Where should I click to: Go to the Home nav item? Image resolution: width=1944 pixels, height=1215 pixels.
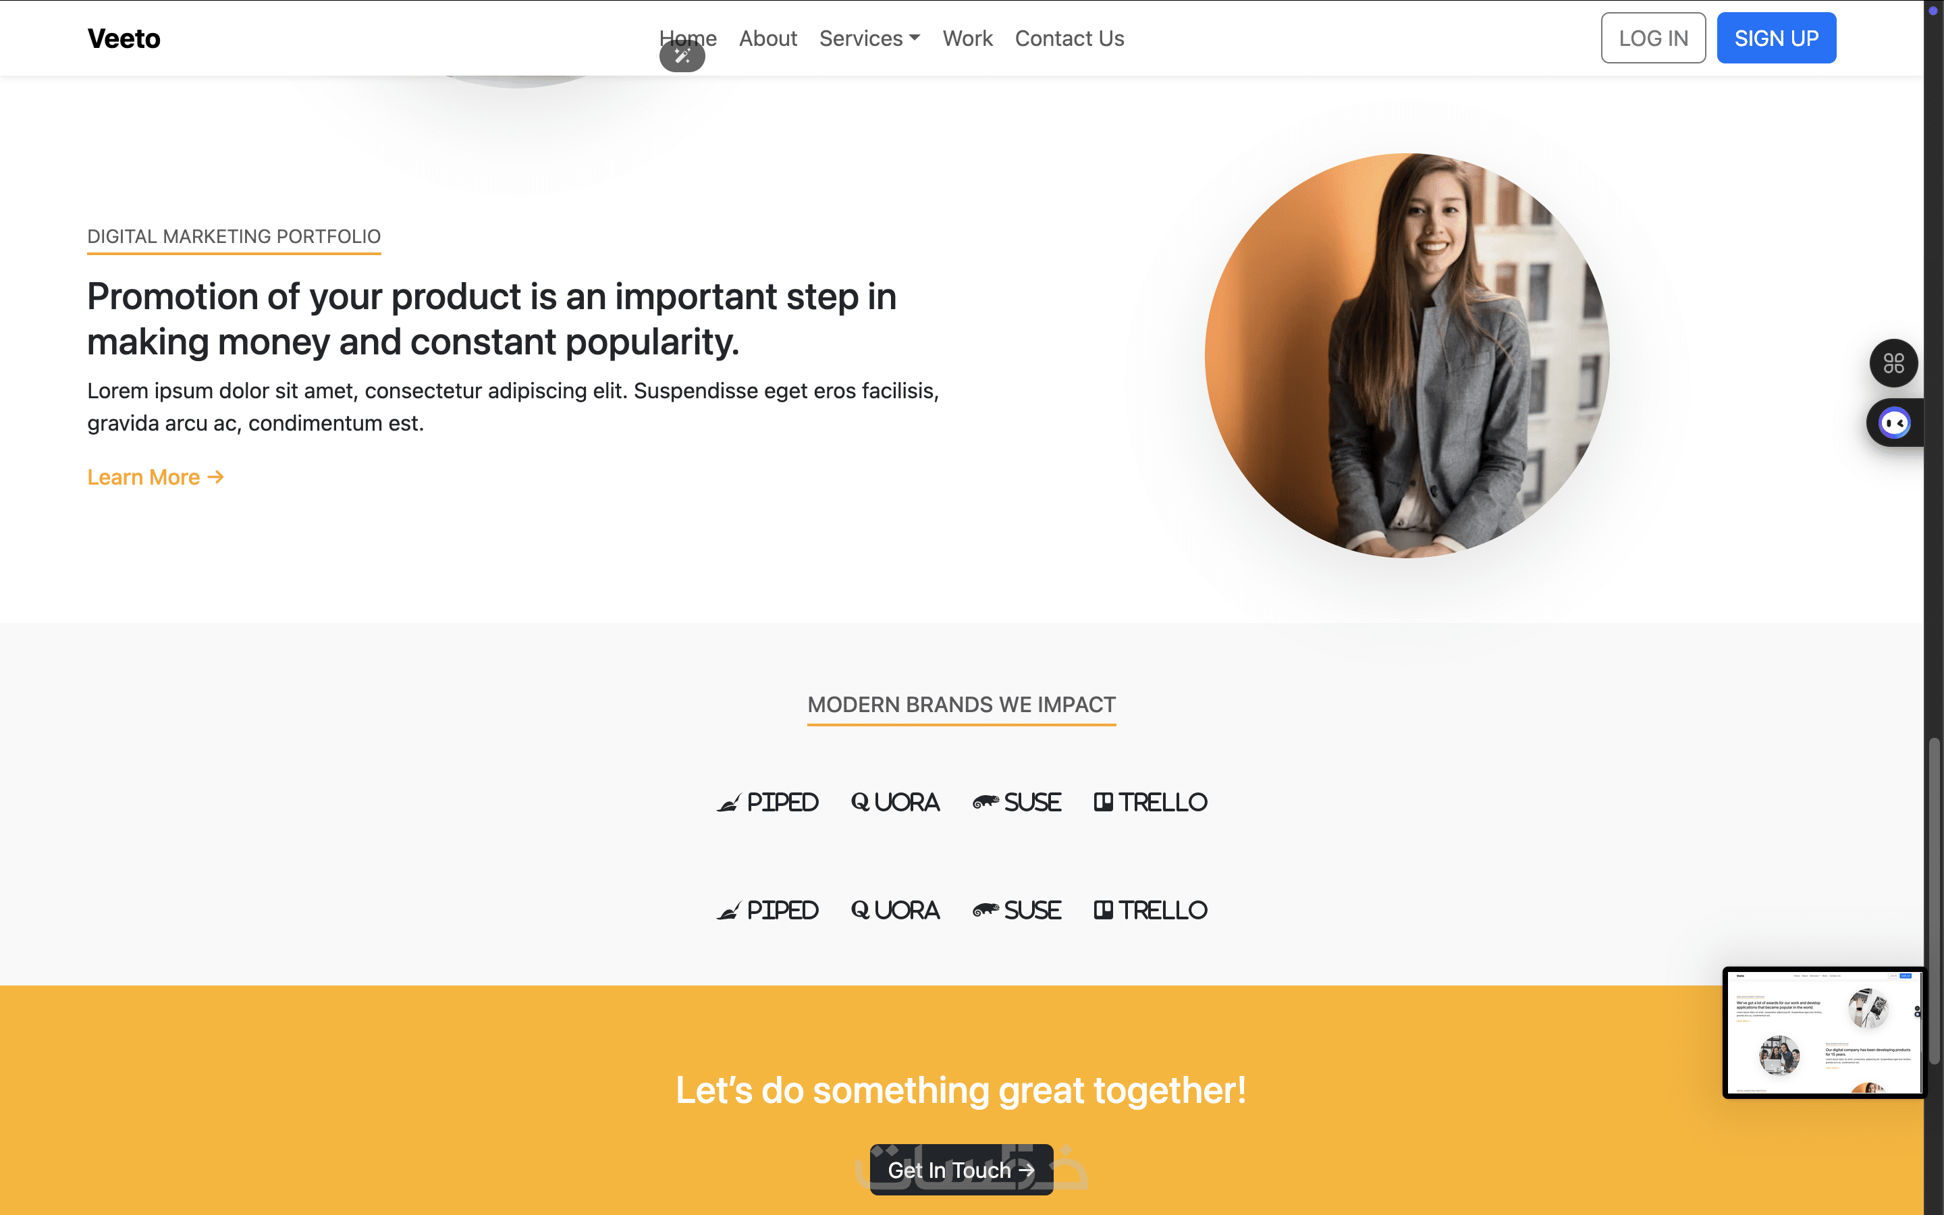click(688, 38)
